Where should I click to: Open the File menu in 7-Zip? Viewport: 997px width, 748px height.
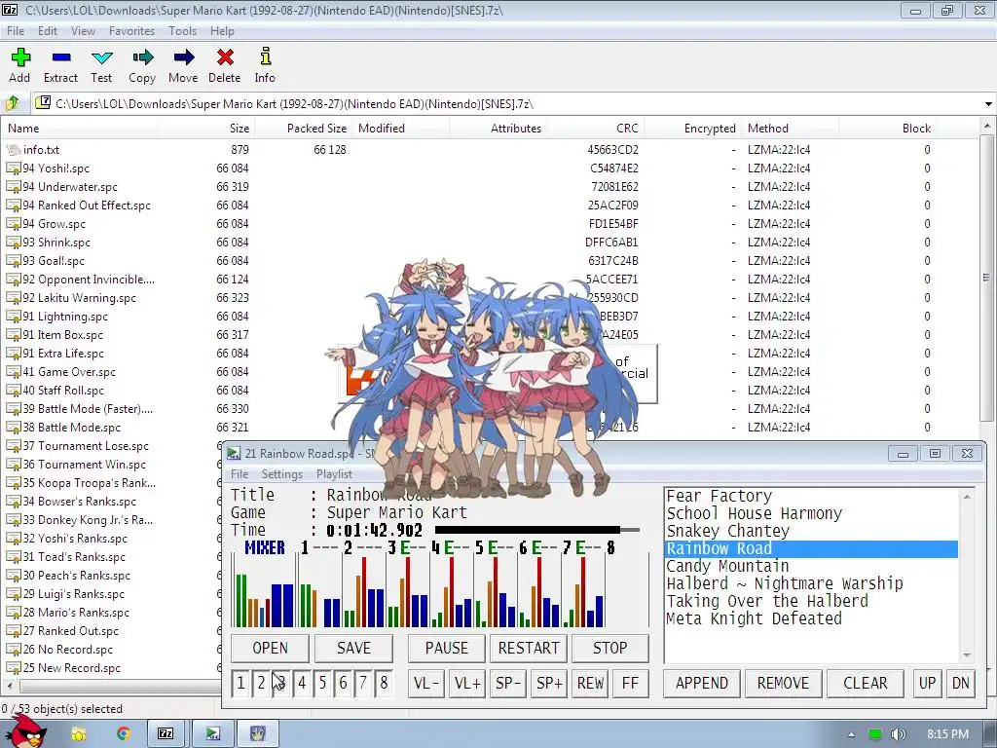tap(16, 31)
